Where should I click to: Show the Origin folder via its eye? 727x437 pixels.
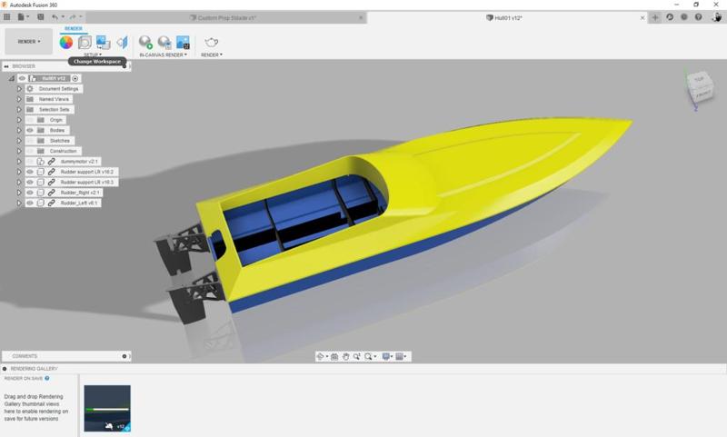click(30, 120)
